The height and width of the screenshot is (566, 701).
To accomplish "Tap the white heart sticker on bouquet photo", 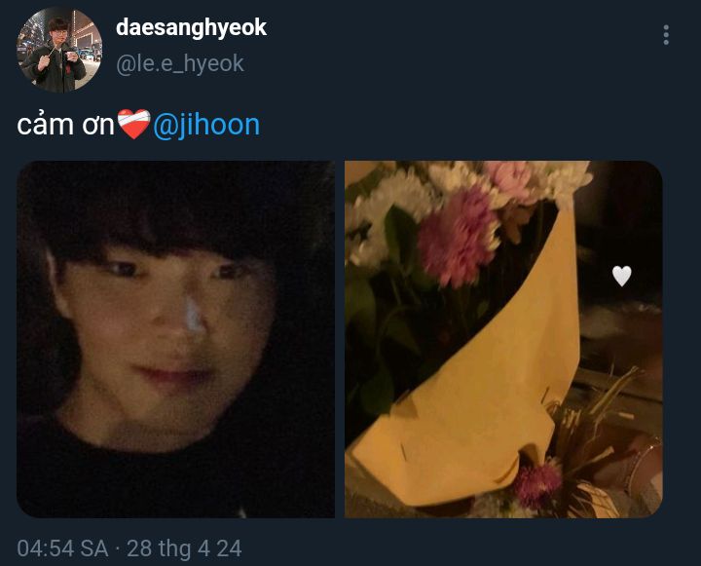I will coord(621,276).
